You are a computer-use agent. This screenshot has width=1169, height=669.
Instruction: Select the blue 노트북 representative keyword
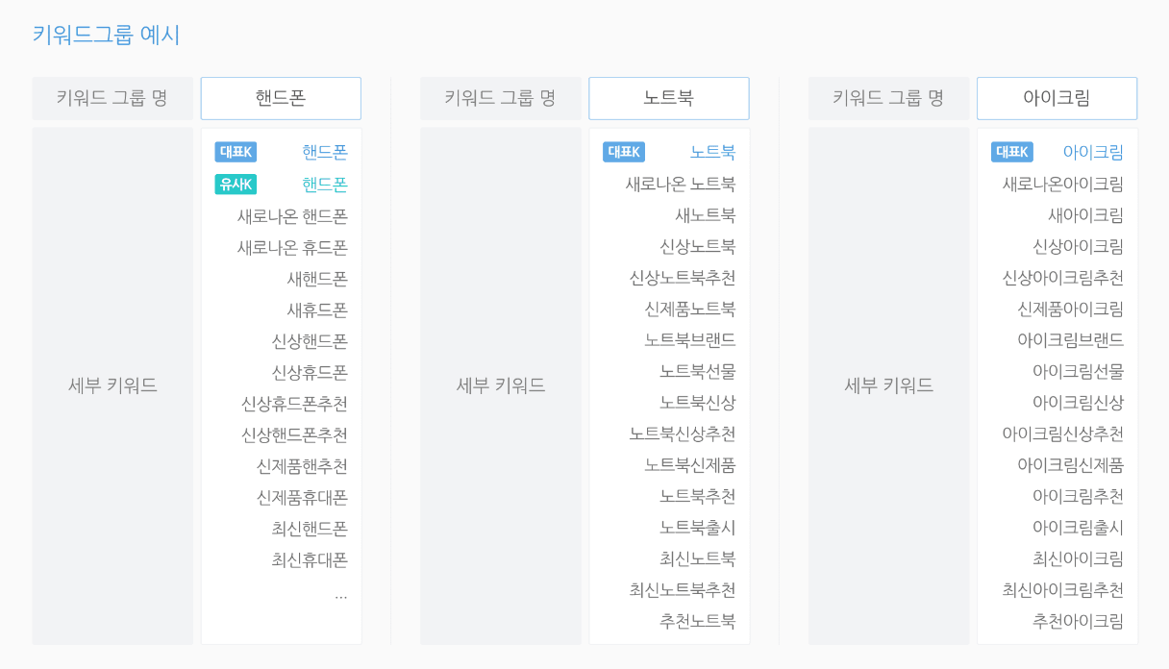coord(712,152)
